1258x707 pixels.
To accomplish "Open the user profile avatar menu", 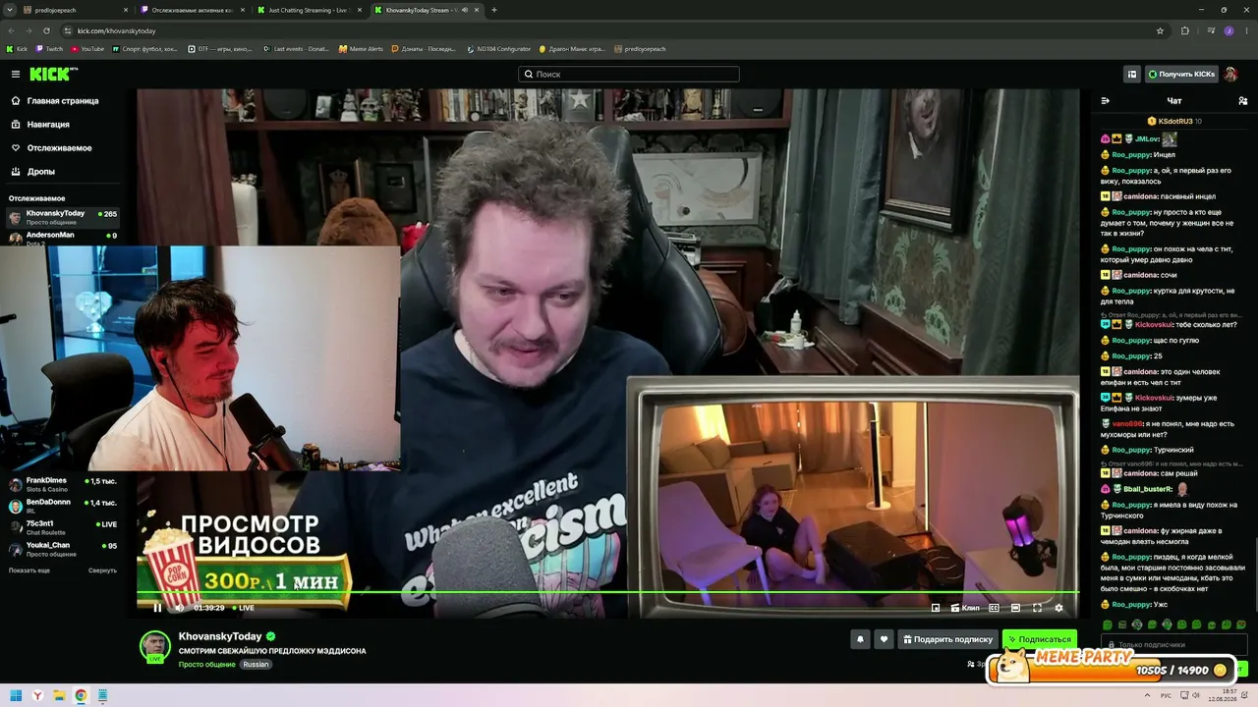I will tap(1231, 74).
